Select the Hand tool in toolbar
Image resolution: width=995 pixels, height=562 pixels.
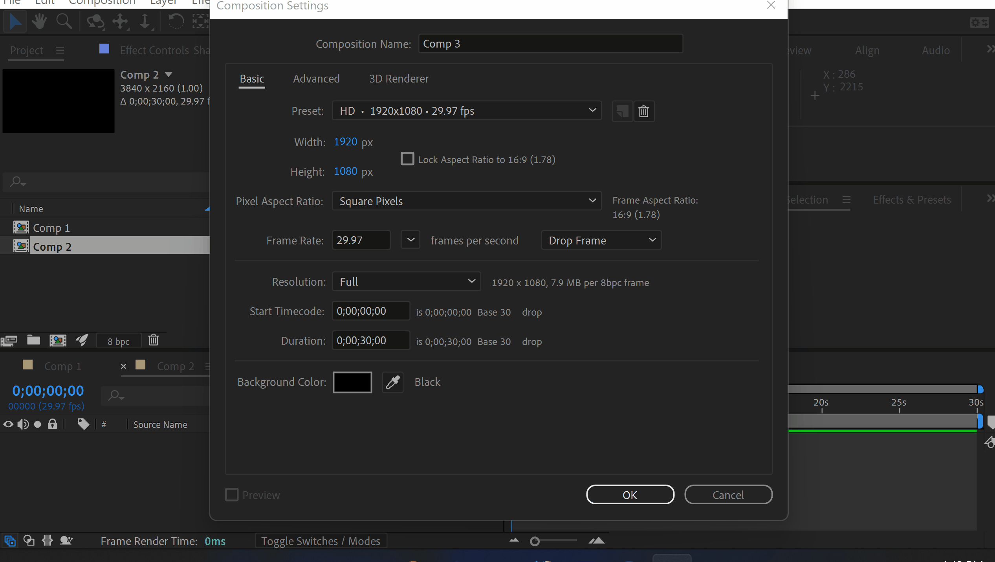(x=39, y=21)
